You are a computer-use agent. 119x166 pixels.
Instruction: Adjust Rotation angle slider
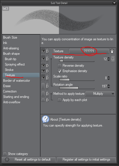(x=77, y=88)
